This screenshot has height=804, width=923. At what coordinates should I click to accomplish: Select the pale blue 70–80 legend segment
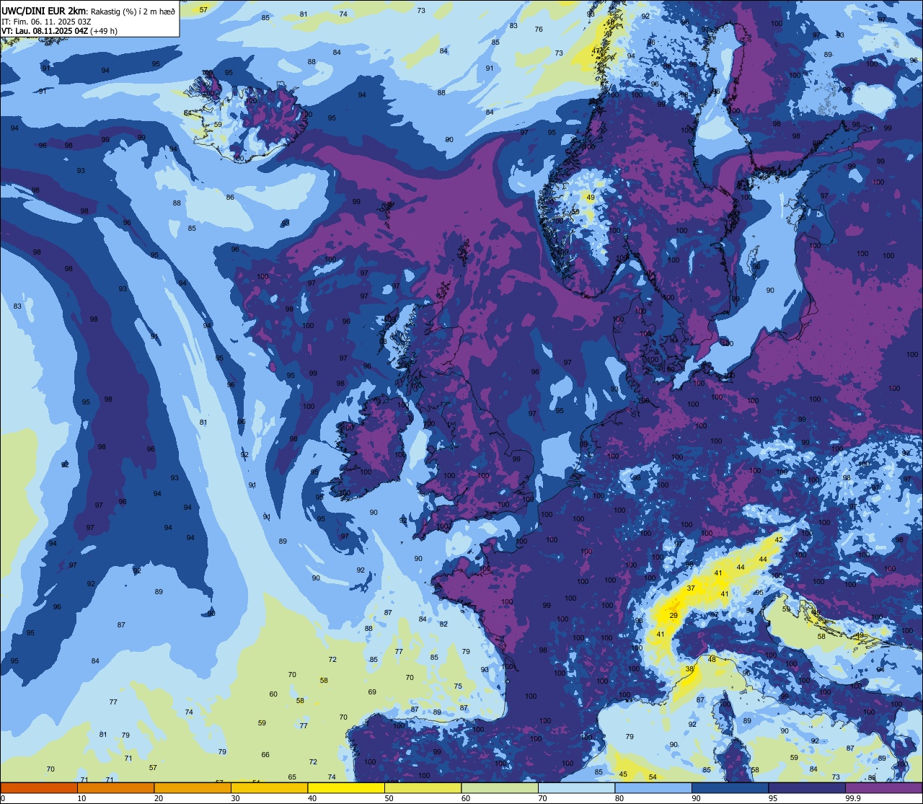(576, 788)
